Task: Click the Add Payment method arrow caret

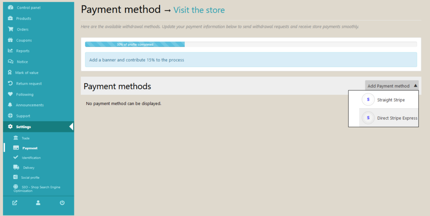Action: click(x=415, y=85)
